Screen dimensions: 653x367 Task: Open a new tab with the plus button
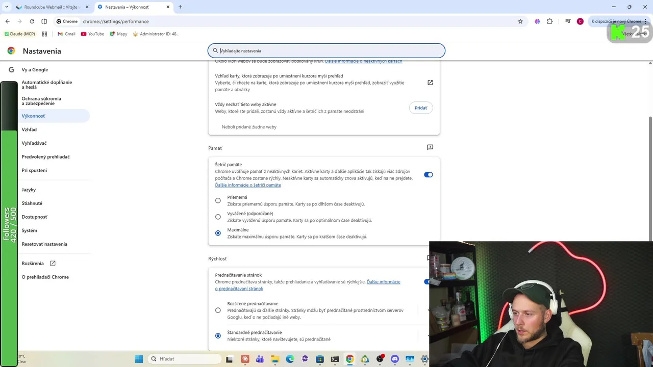[180, 7]
